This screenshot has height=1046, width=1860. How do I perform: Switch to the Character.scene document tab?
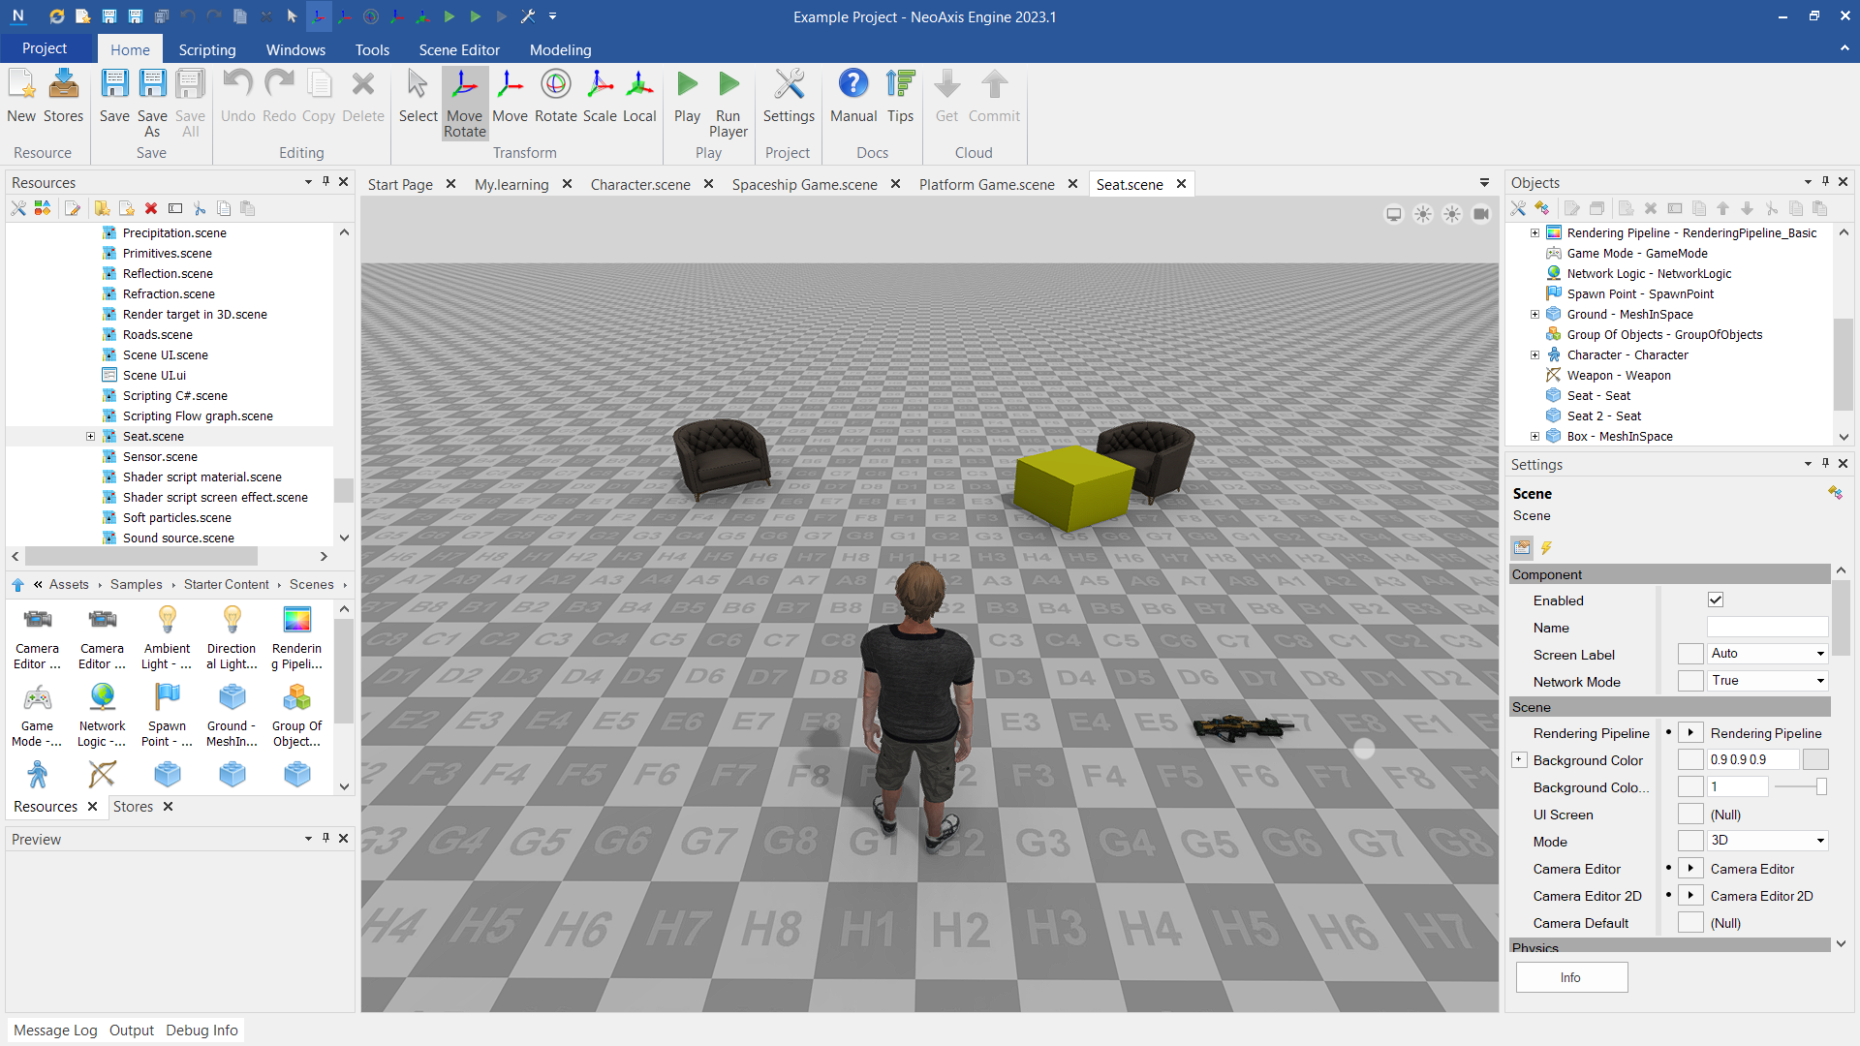tap(640, 184)
